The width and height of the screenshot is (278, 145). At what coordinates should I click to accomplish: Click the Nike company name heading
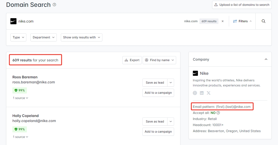pyautogui.click(x=204, y=73)
